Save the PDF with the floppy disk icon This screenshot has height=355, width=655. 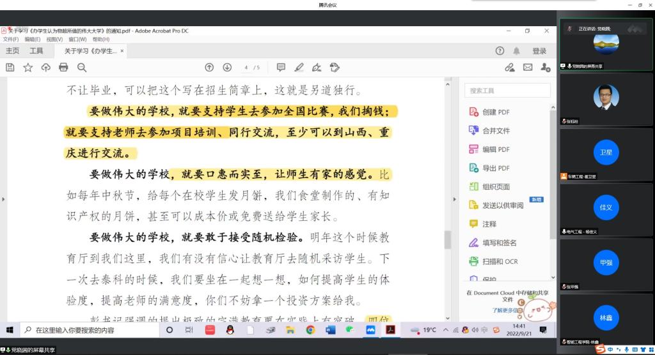tap(10, 67)
